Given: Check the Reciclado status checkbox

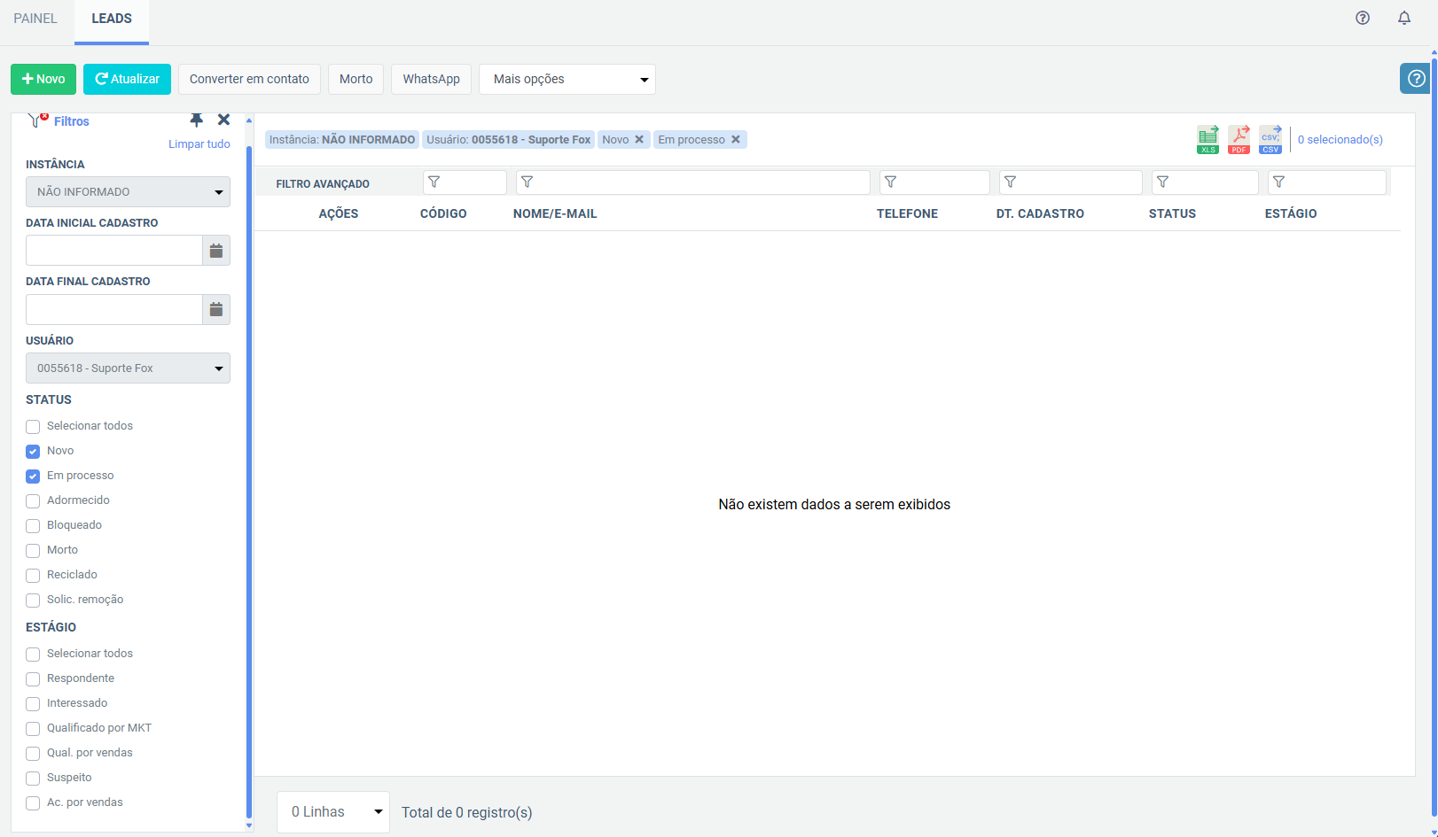Looking at the screenshot, I should [x=33, y=576].
